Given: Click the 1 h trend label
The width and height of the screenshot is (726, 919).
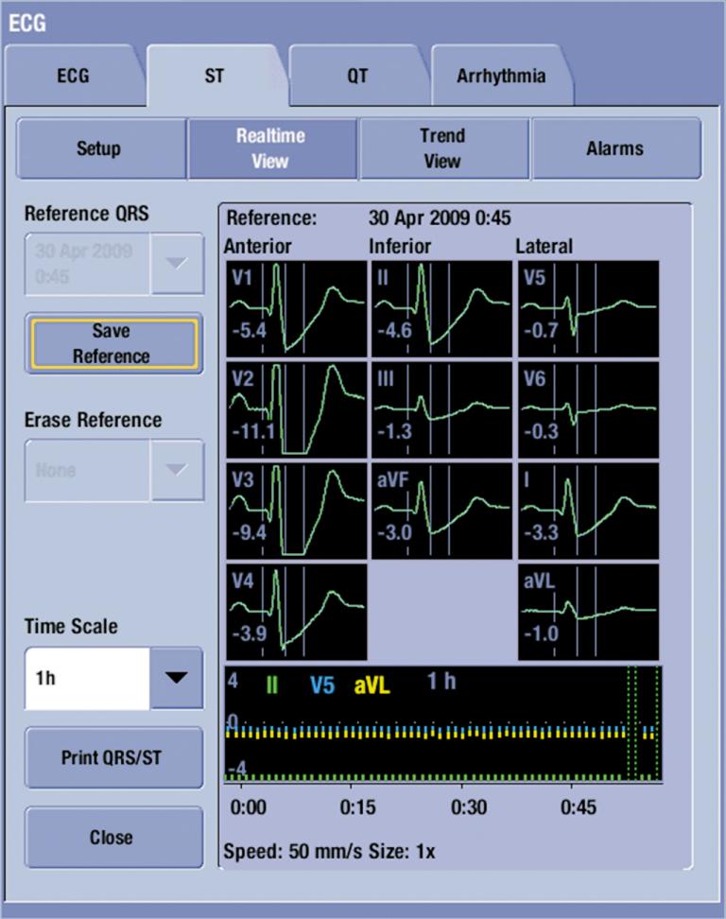Looking at the screenshot, I should [441, 681].
